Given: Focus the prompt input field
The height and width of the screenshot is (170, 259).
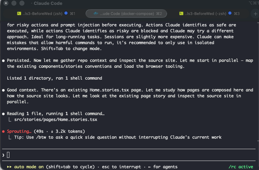Looking at the screenshot, I should [129, 155].
